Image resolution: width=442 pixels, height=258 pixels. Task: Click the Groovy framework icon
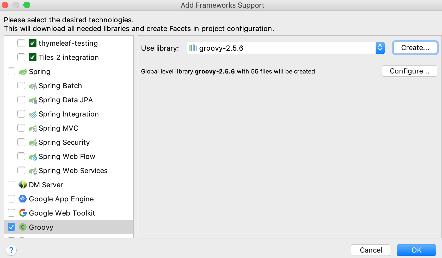[x=23, y=227]
